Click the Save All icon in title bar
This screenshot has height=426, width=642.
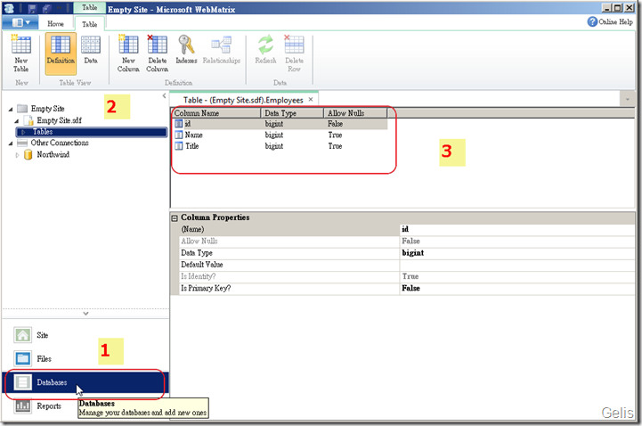[x=46, y=8]
